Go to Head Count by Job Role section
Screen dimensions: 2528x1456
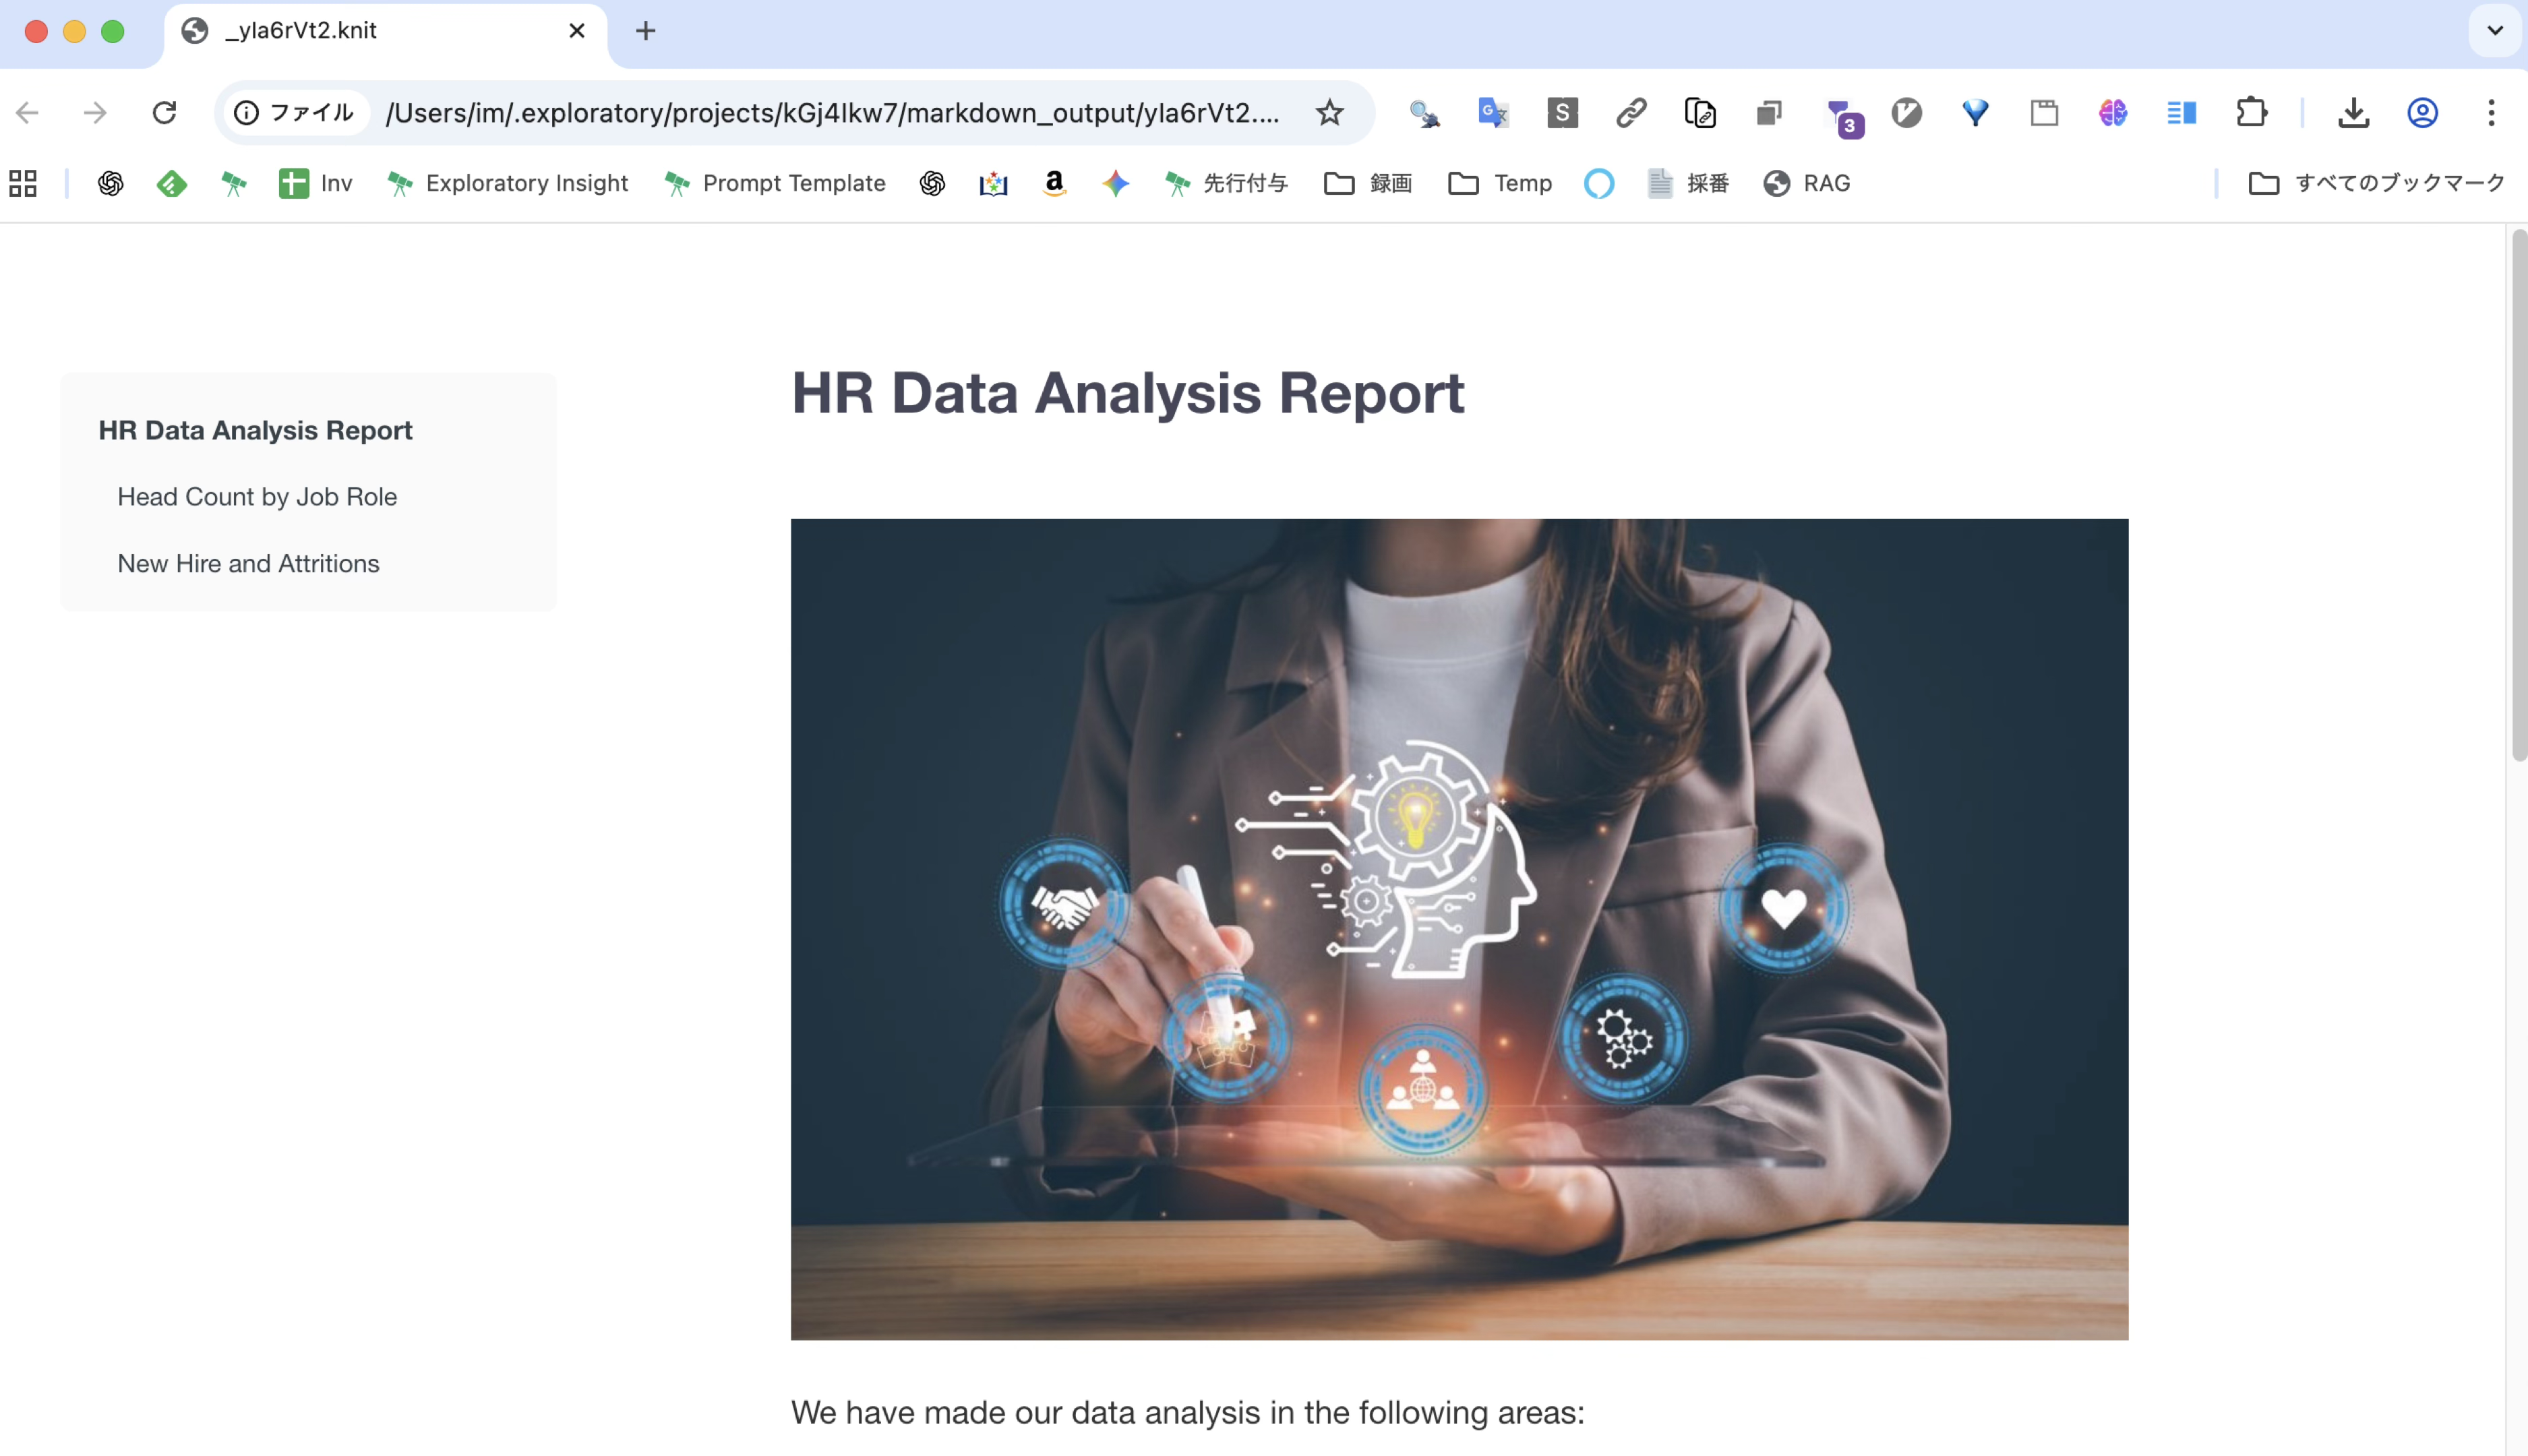click(x=257, y=497)
